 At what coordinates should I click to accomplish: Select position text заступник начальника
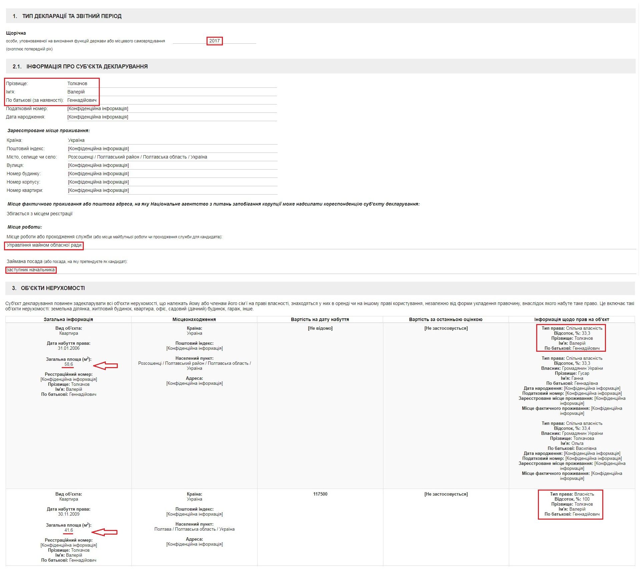click(x=31, y=270)
